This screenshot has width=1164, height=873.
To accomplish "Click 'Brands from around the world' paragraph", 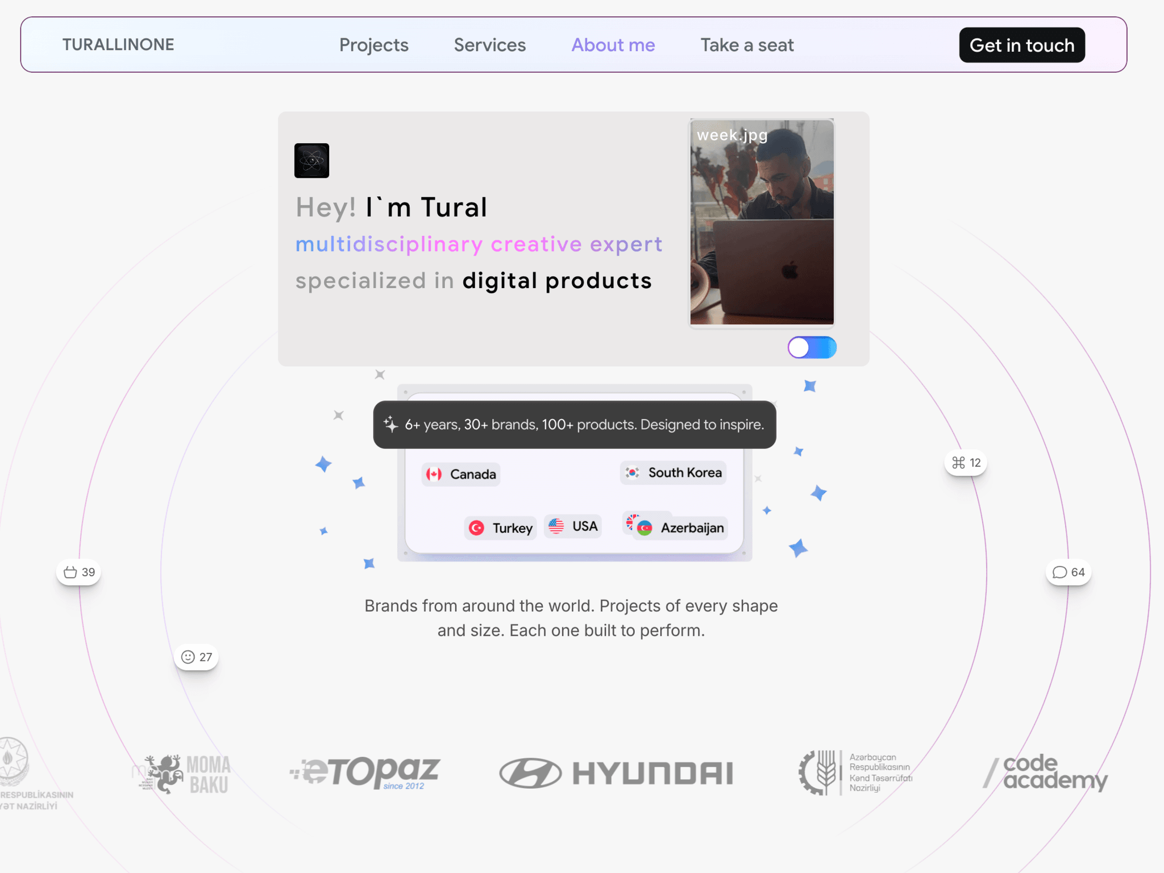I will pos(571,618).
